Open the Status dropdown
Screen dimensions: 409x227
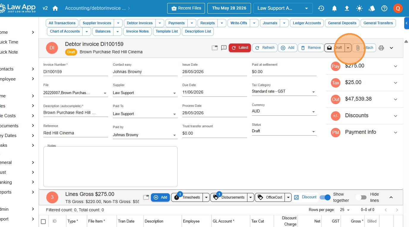[x=284, y=131]
